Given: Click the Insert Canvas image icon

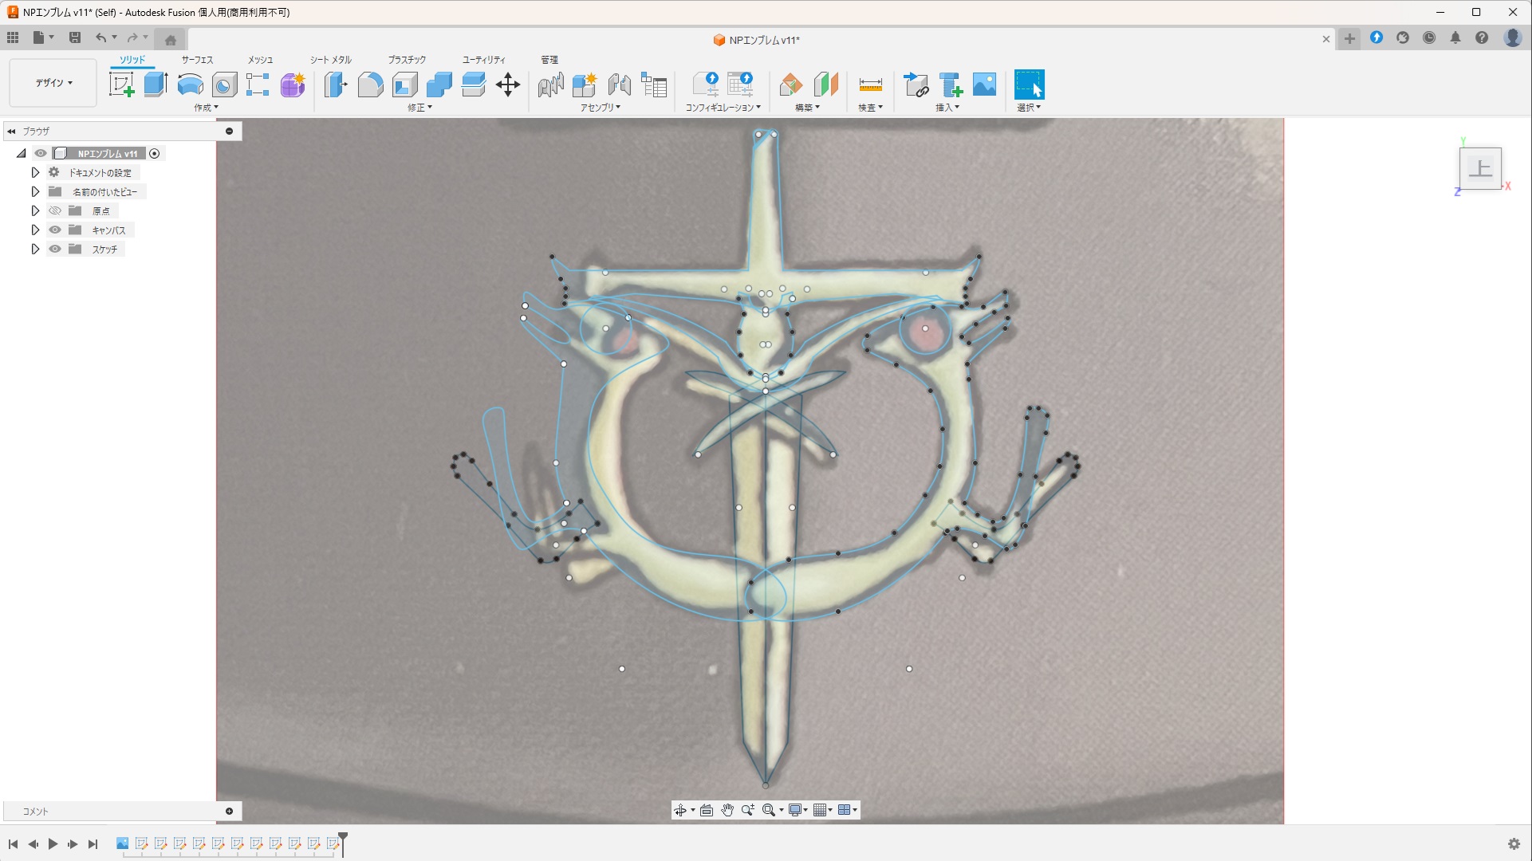Looking at the screenshot, I should point(984,85).
